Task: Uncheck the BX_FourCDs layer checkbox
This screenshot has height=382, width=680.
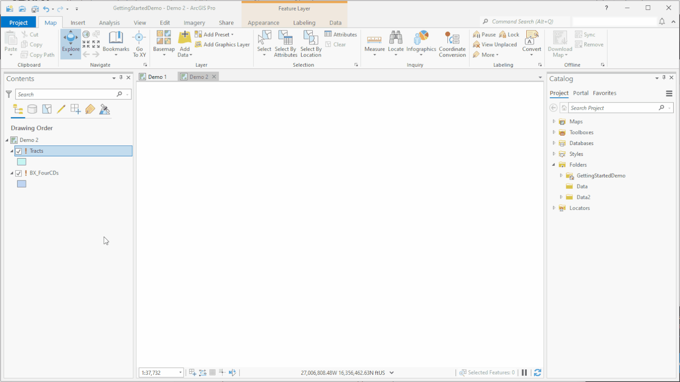Action: tap(19, 173)
